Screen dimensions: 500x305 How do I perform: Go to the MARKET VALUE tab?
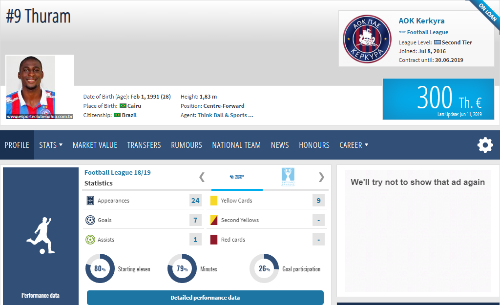(x=95, y=145)
